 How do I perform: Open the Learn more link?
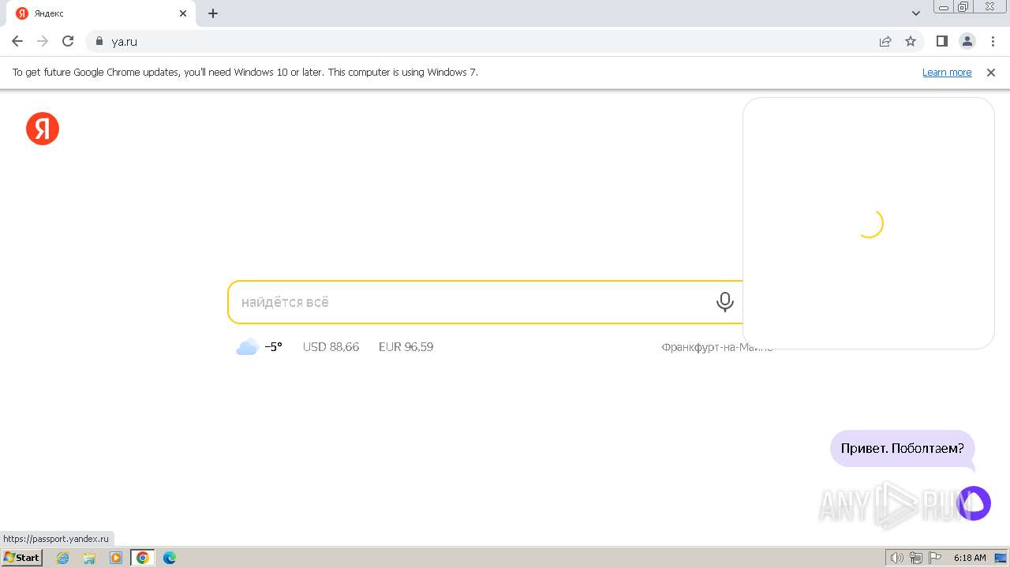(x=947, y=73)
